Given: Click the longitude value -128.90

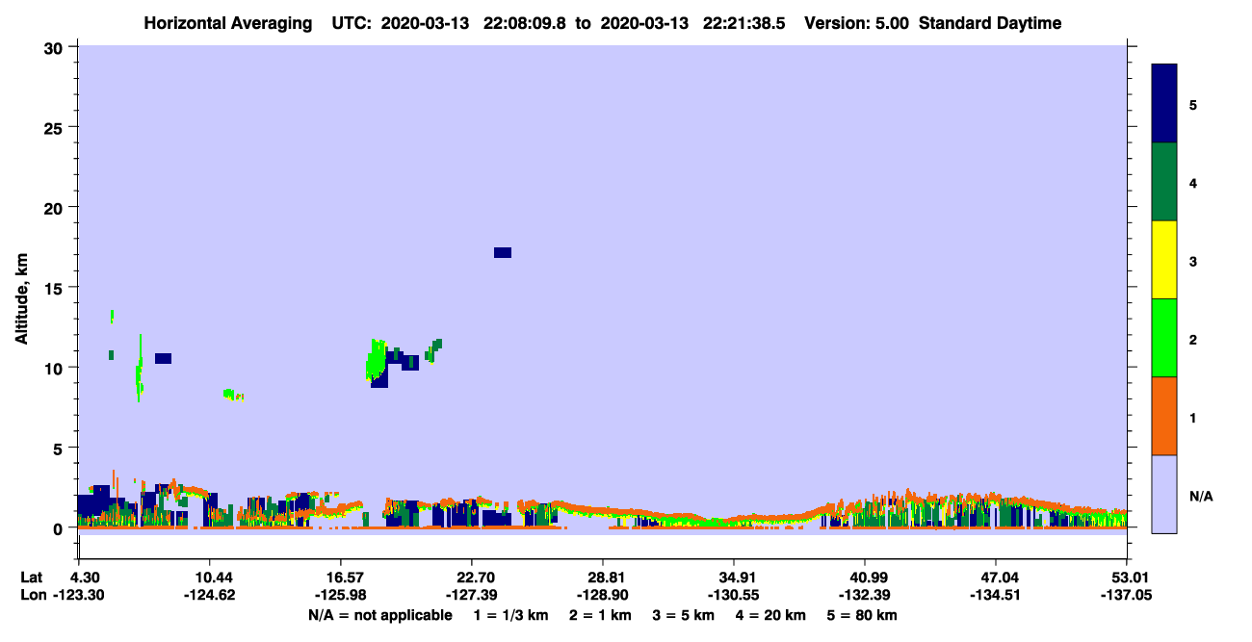Looking at the screenshot, I should pyautogui.click(x=603, y=595).
